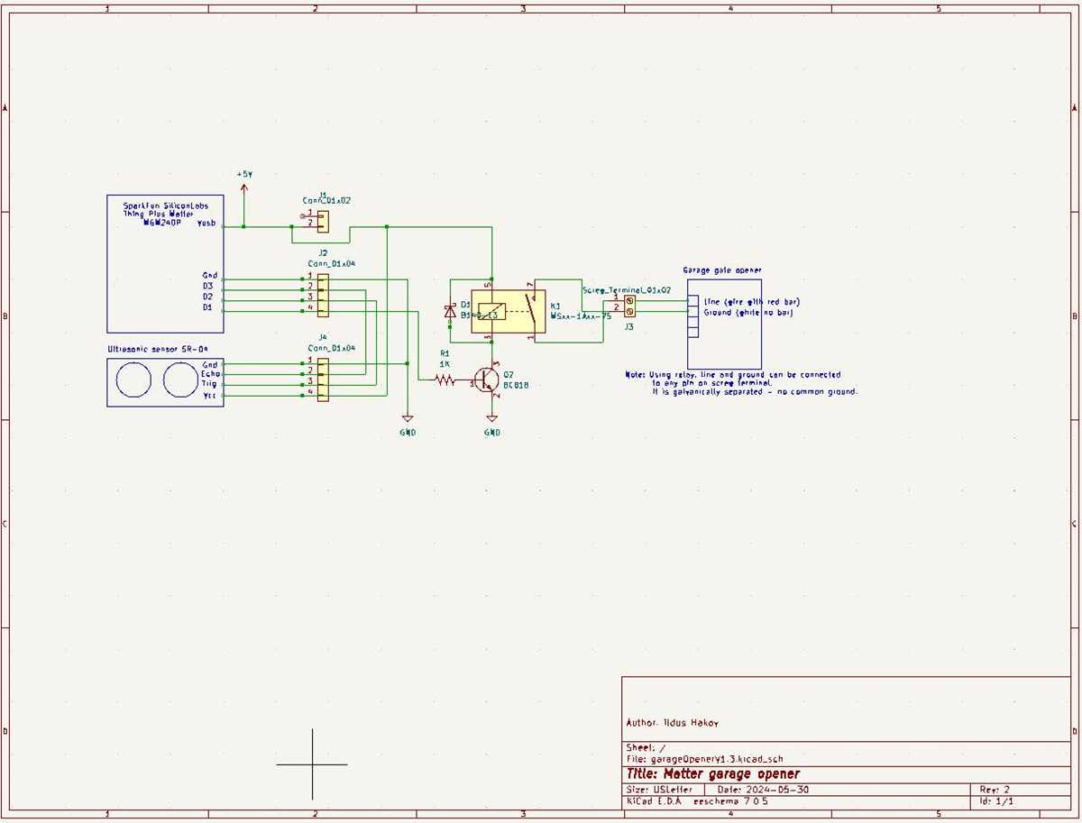Click the 'KiCad E.D.A. eeschema' text

(x=697, y=800)
